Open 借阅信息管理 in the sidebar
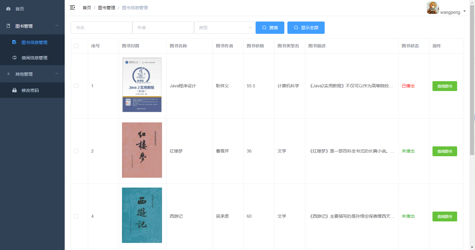The width and height of the screenshot is (475, 250). (x=34, y=58)
